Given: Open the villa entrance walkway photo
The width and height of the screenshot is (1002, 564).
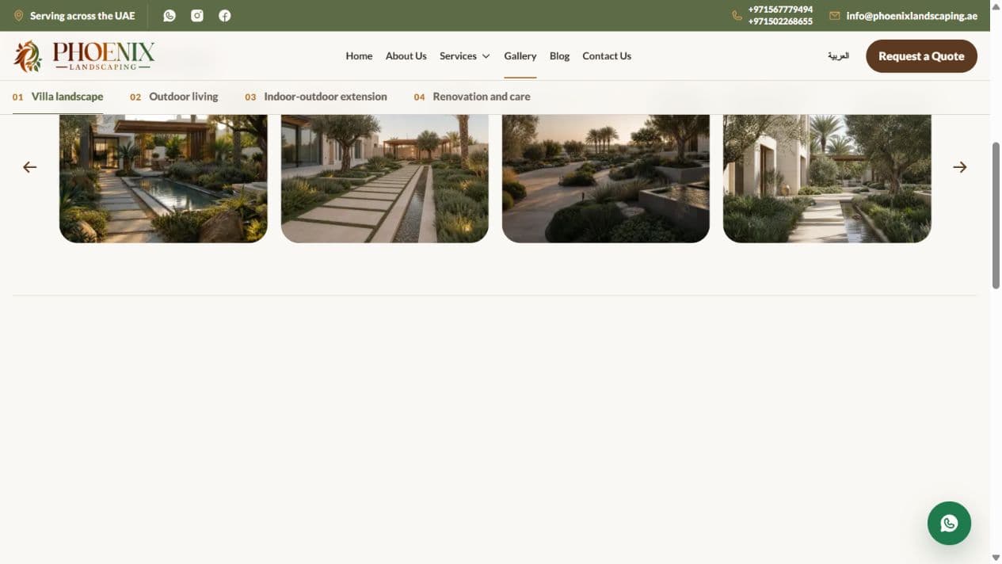Looking at the screenshot, I should [x=827, y=178].
